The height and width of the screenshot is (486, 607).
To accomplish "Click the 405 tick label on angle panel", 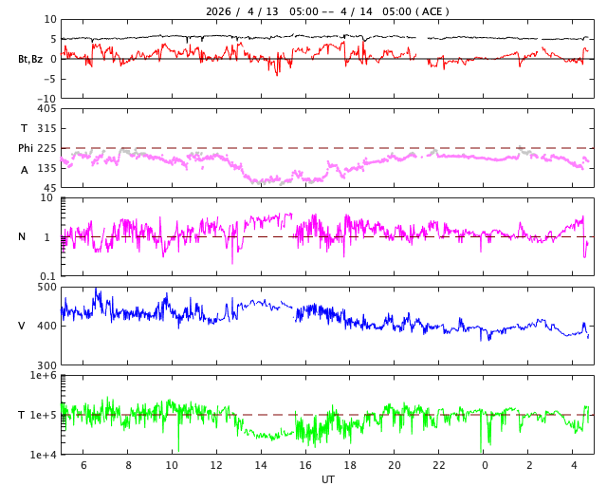I will 46,109.
